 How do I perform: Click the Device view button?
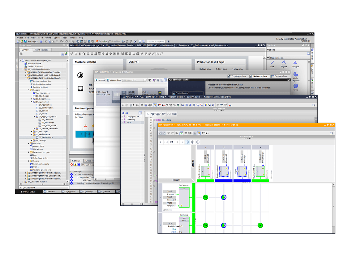coord(279,76)
